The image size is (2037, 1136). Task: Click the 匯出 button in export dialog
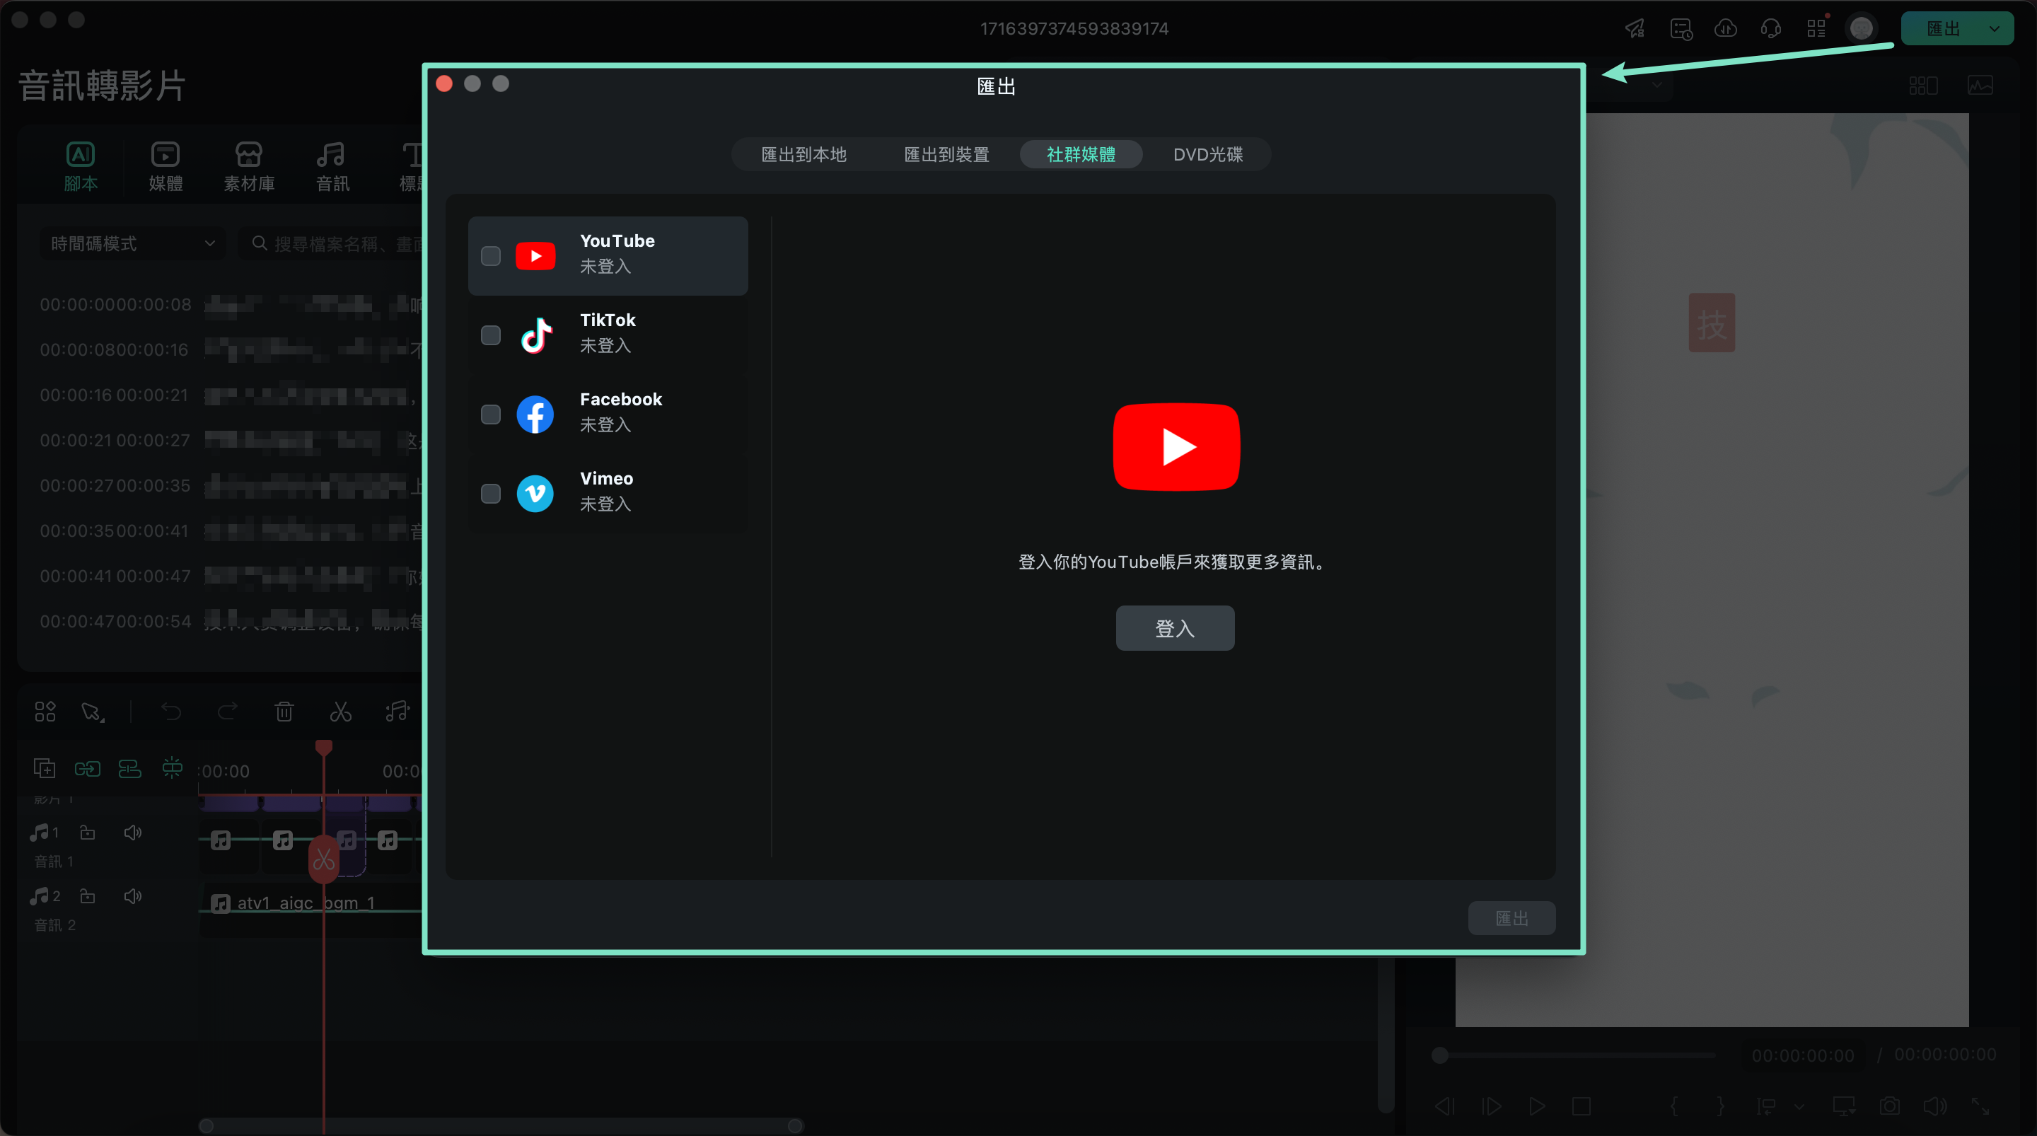[1511, 917]
